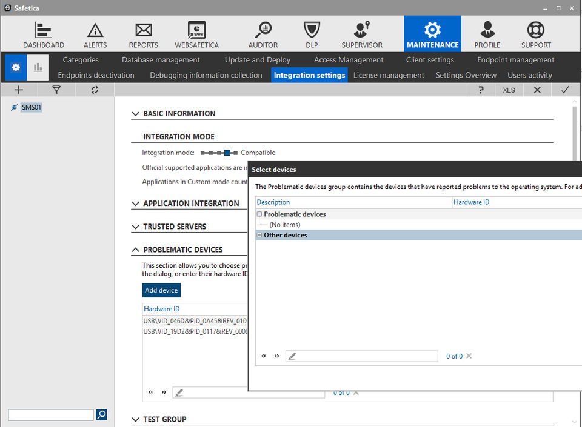Go to previous result in Select devices search
The height and width of the screenshot is (427, 582).
[x=264, y=356]
